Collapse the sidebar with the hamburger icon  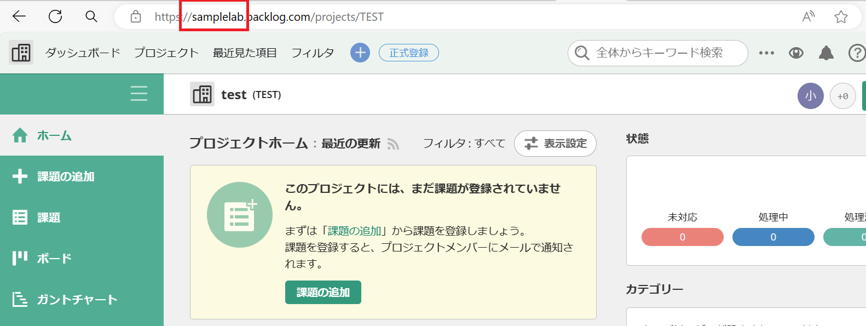(138, 94)
